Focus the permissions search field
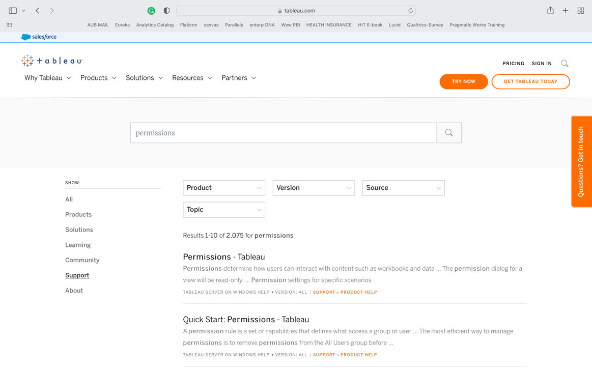Image resolution: width=592 pixels, height=370 pixels. tap(284, 133)
